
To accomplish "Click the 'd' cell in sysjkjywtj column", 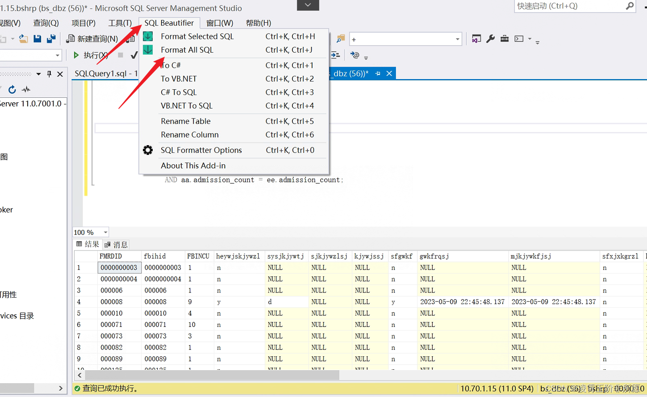I will click(286, 302).
